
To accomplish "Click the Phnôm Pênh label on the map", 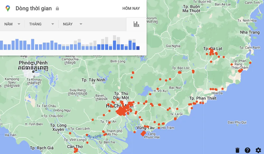I will point(33,63).
